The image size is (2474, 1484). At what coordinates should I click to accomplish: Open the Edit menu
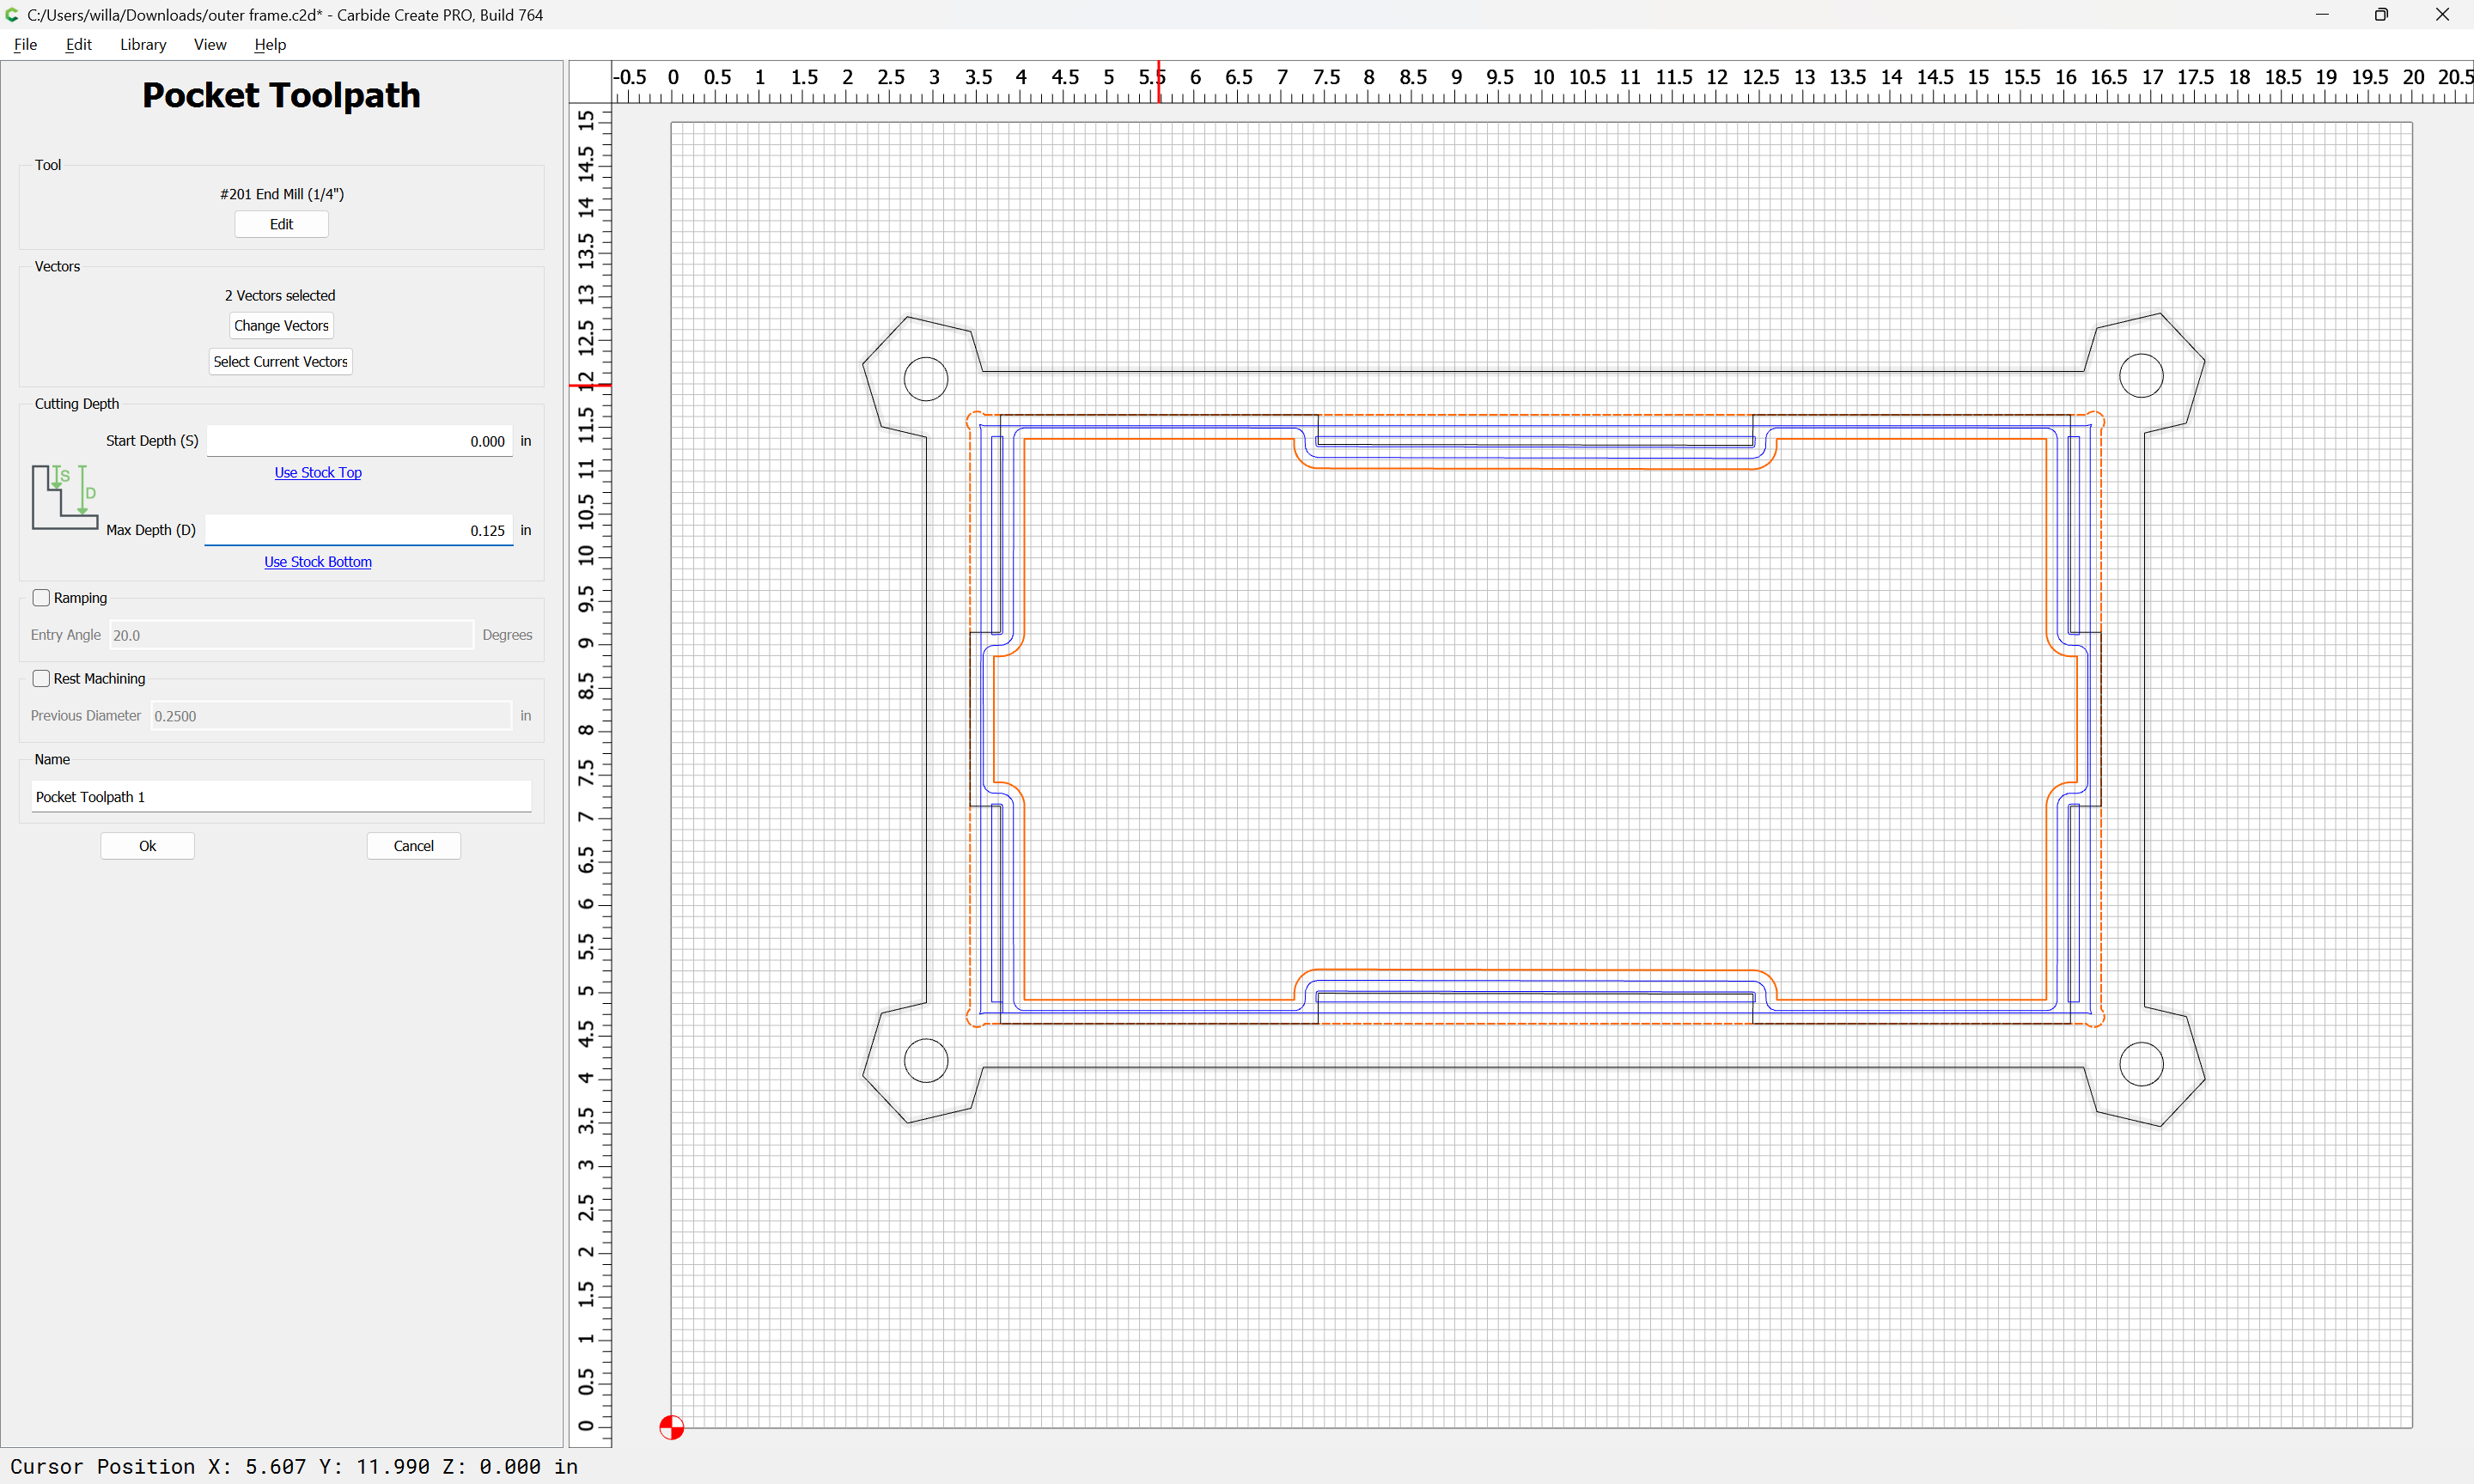click(x=78, y=44)
